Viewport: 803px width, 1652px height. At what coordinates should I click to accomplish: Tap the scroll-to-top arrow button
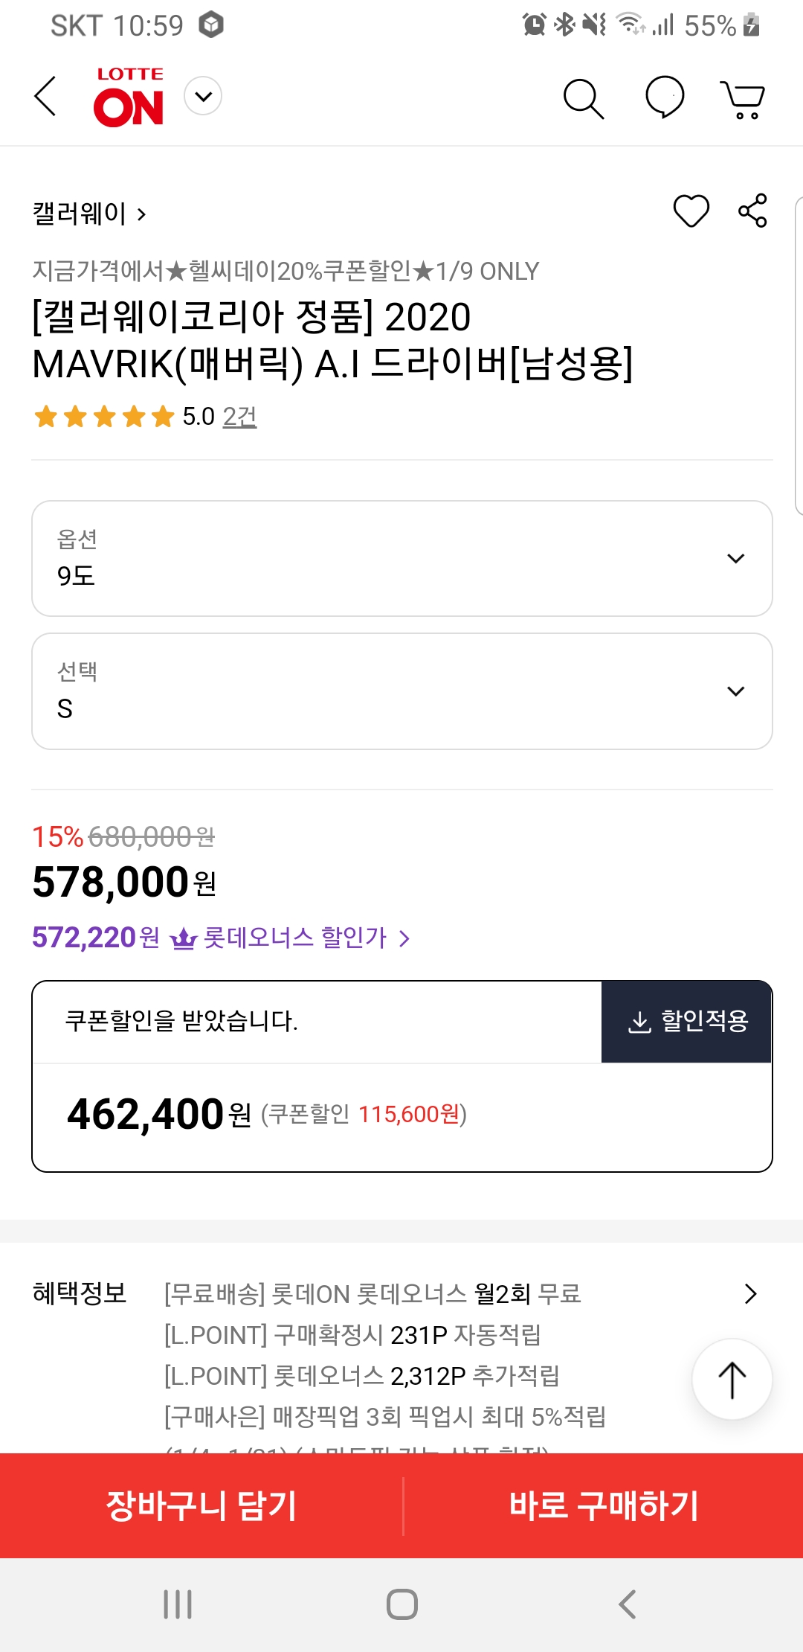coord(732,1380)
